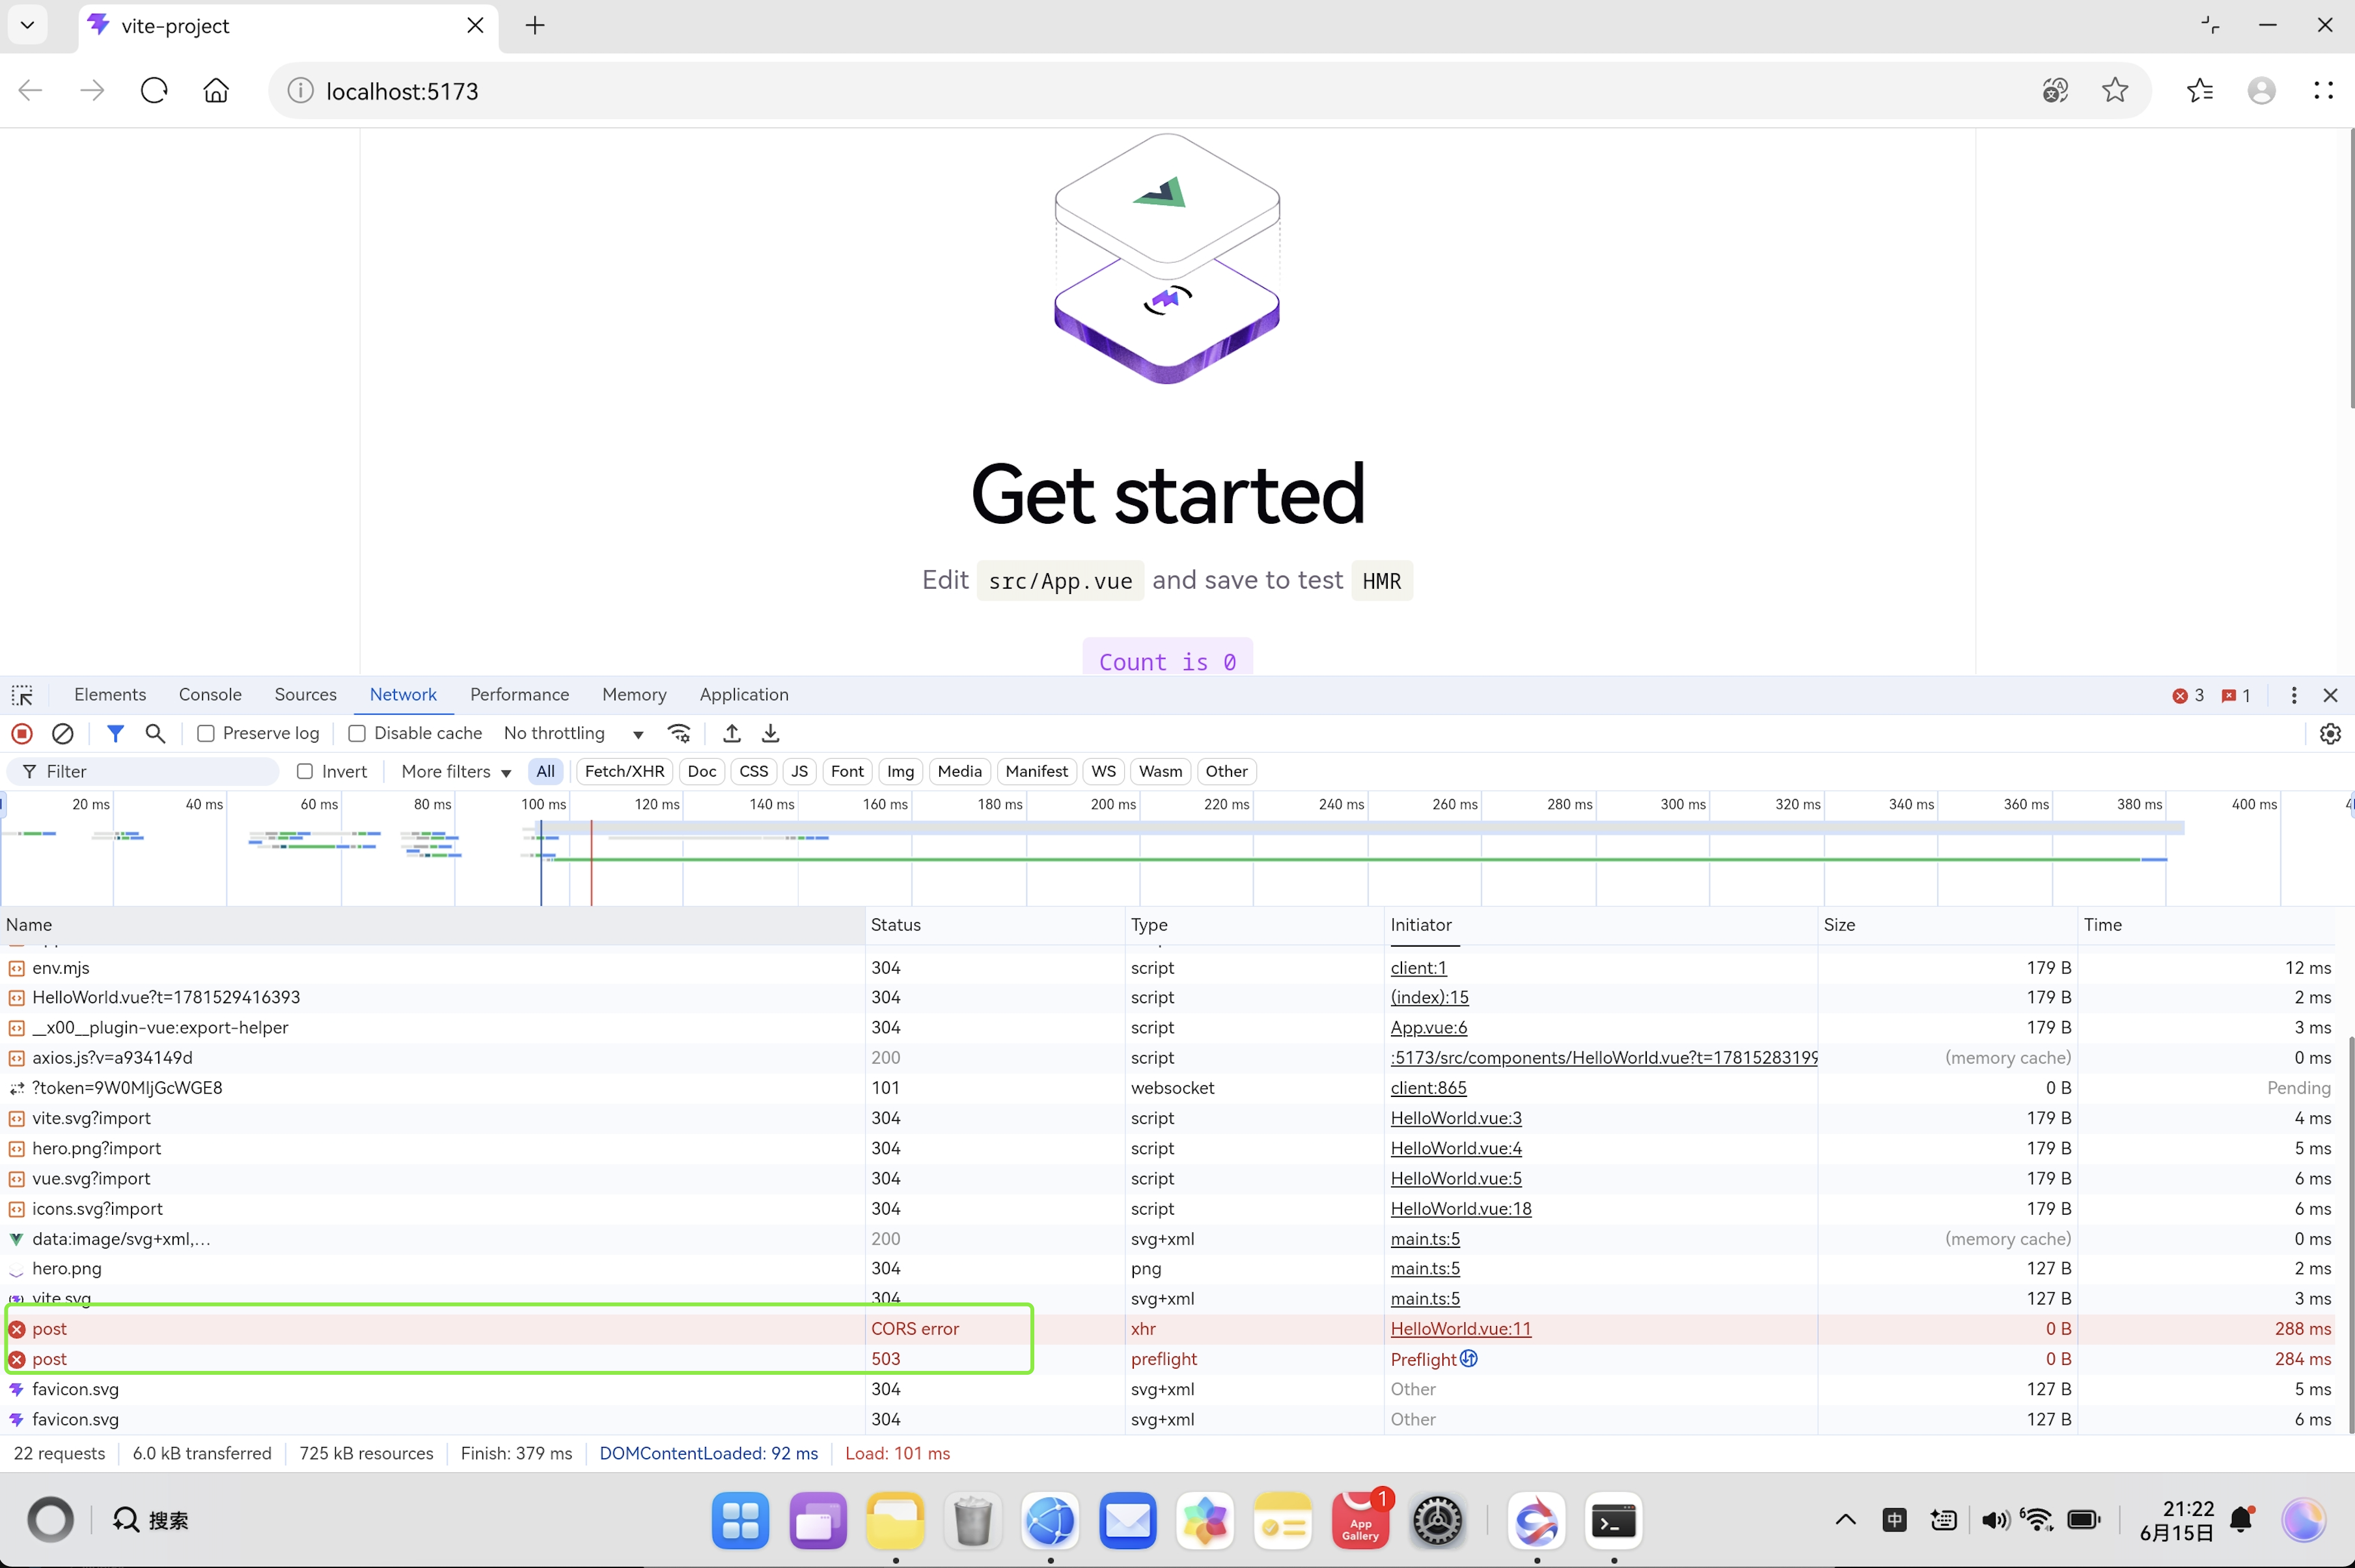2355x1568 pixels.
Task: Open the (index):15 initiator link
Action: 1429,998
